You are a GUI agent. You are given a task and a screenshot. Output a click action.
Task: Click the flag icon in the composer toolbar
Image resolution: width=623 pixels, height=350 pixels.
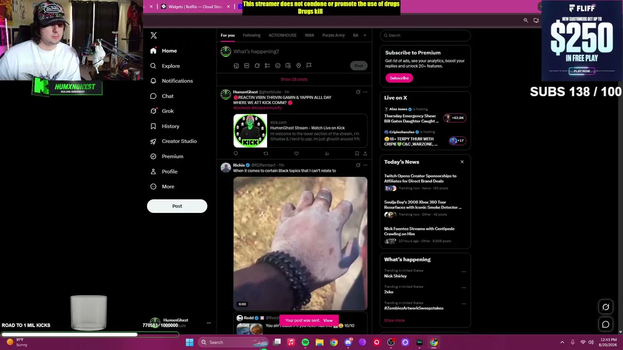tap(309, 66)
